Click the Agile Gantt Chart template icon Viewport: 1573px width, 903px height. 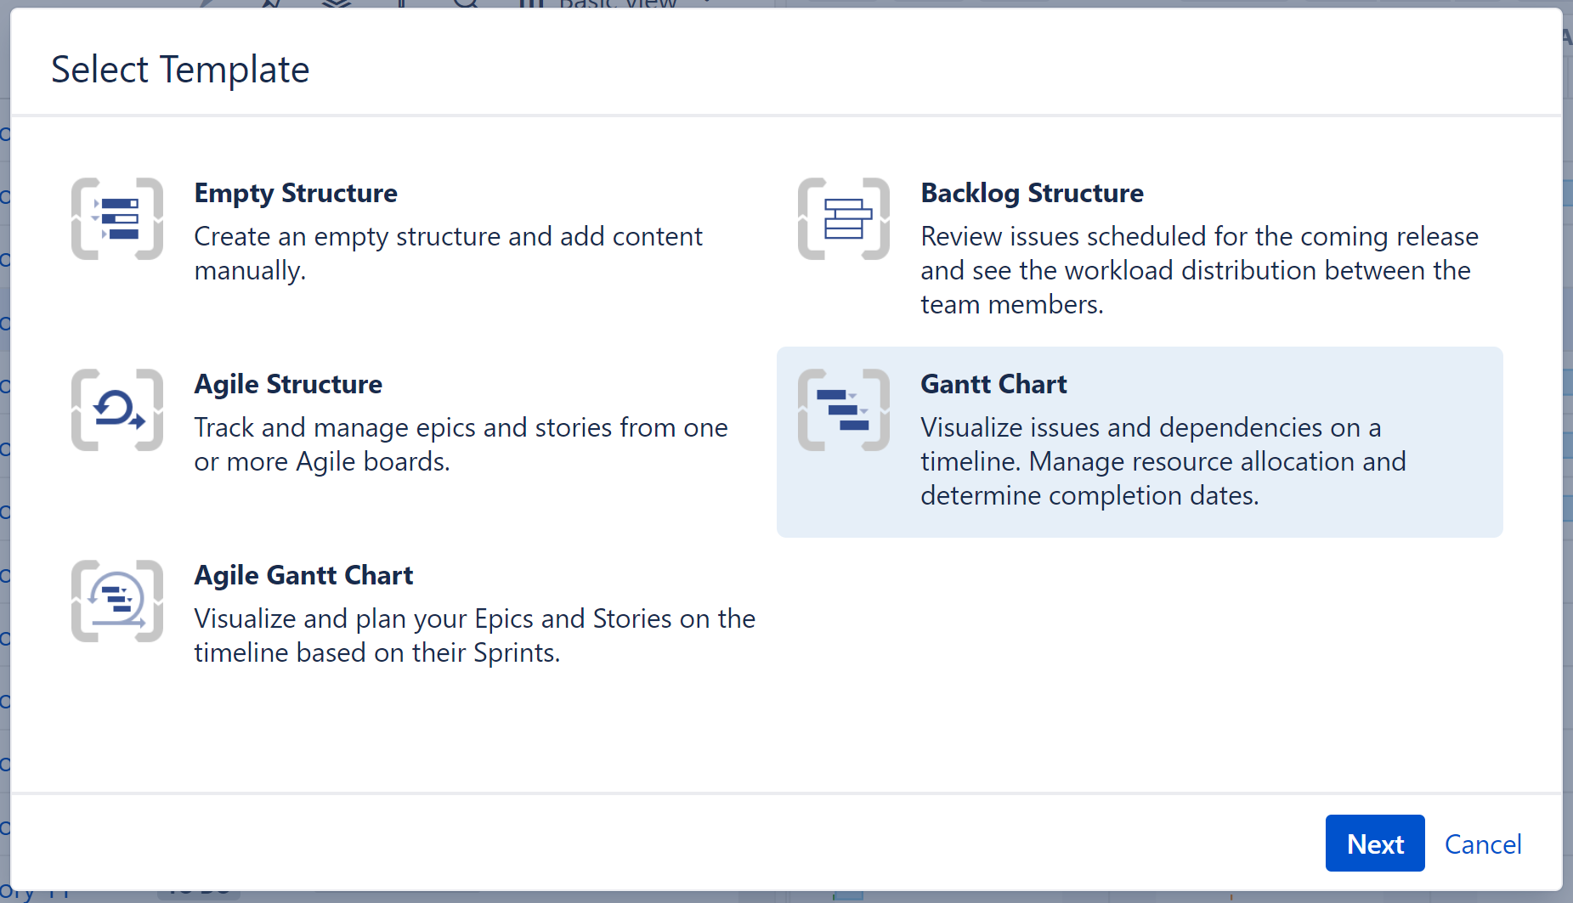point(116,601)
